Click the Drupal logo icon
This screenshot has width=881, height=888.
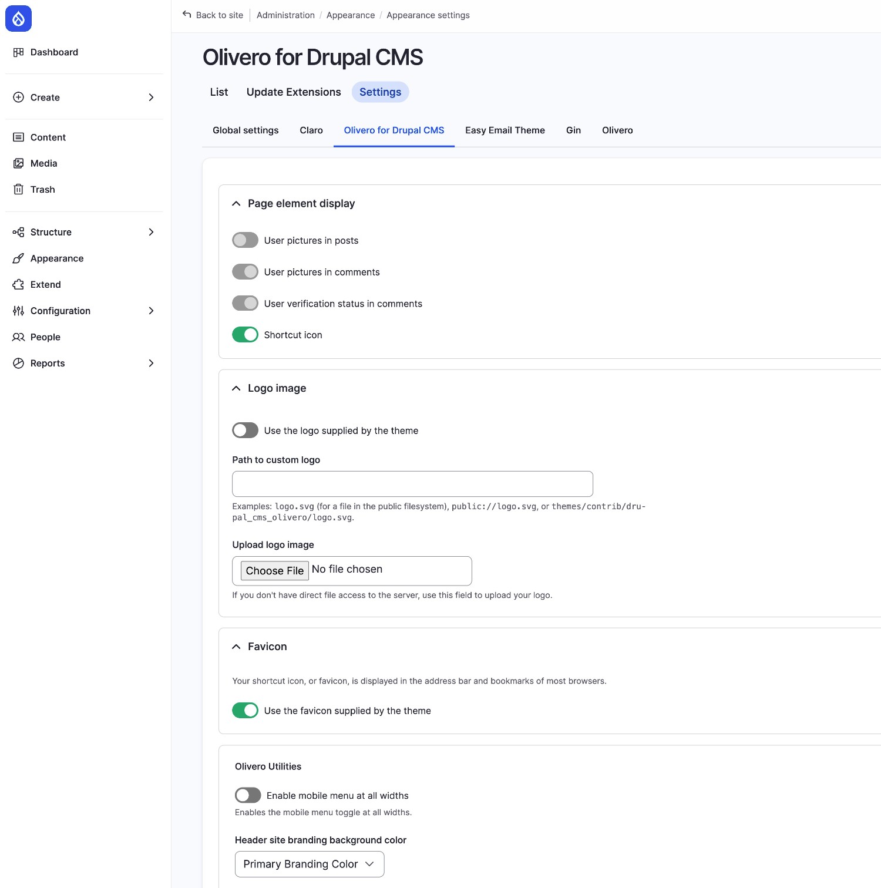[x=18, y=19]
